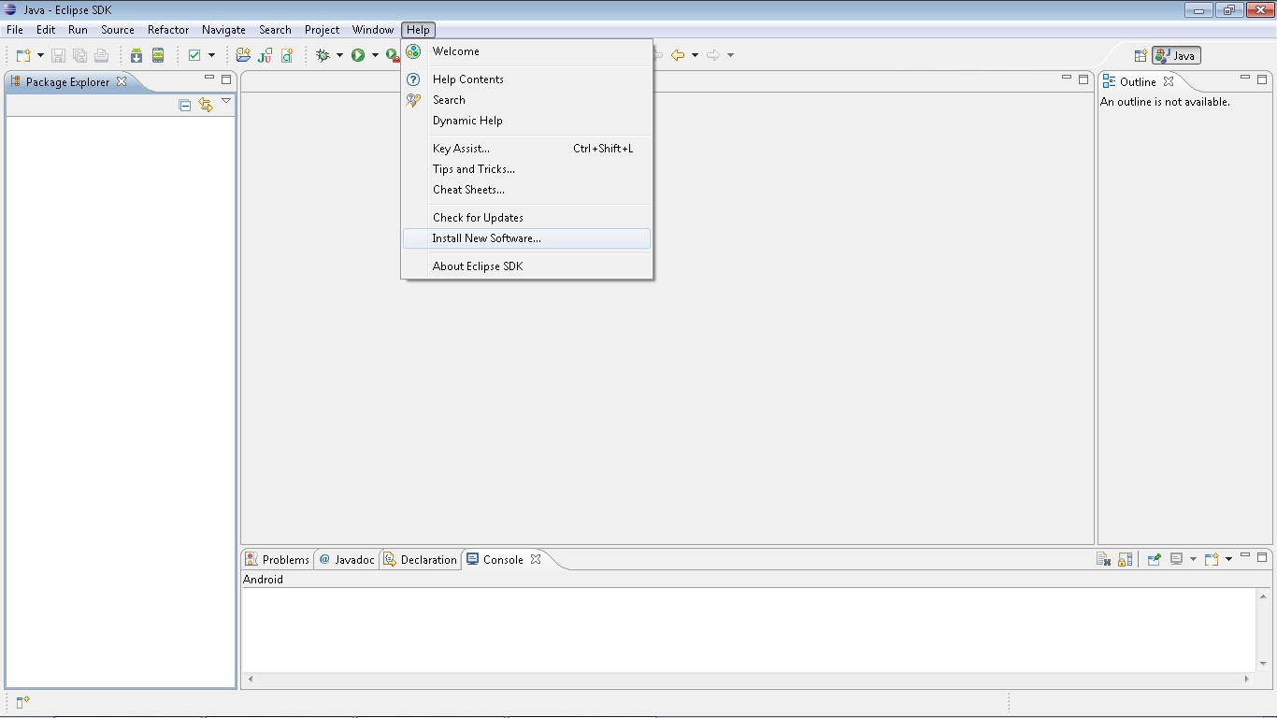Image resolution: width=1277 pixels, height=718 pixels.
Task: Open the Android Virtual Device Manager icon
Action: click(x=158, y=55)
